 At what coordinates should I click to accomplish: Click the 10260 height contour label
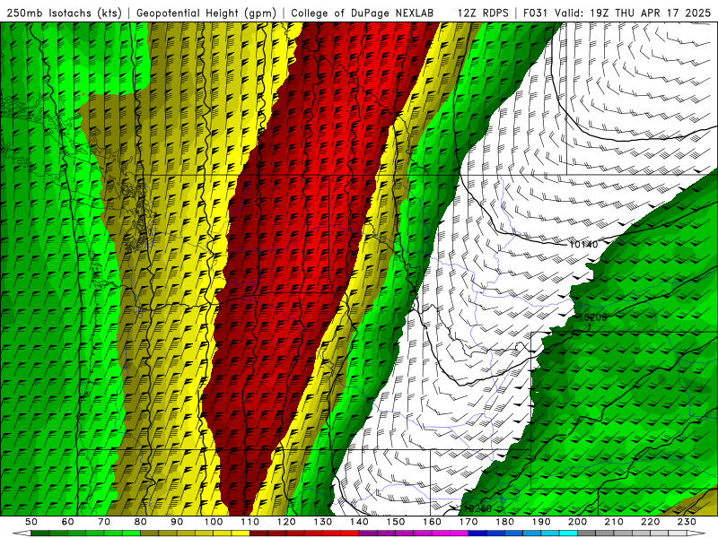pyautogui.click(x=477, y=508)
